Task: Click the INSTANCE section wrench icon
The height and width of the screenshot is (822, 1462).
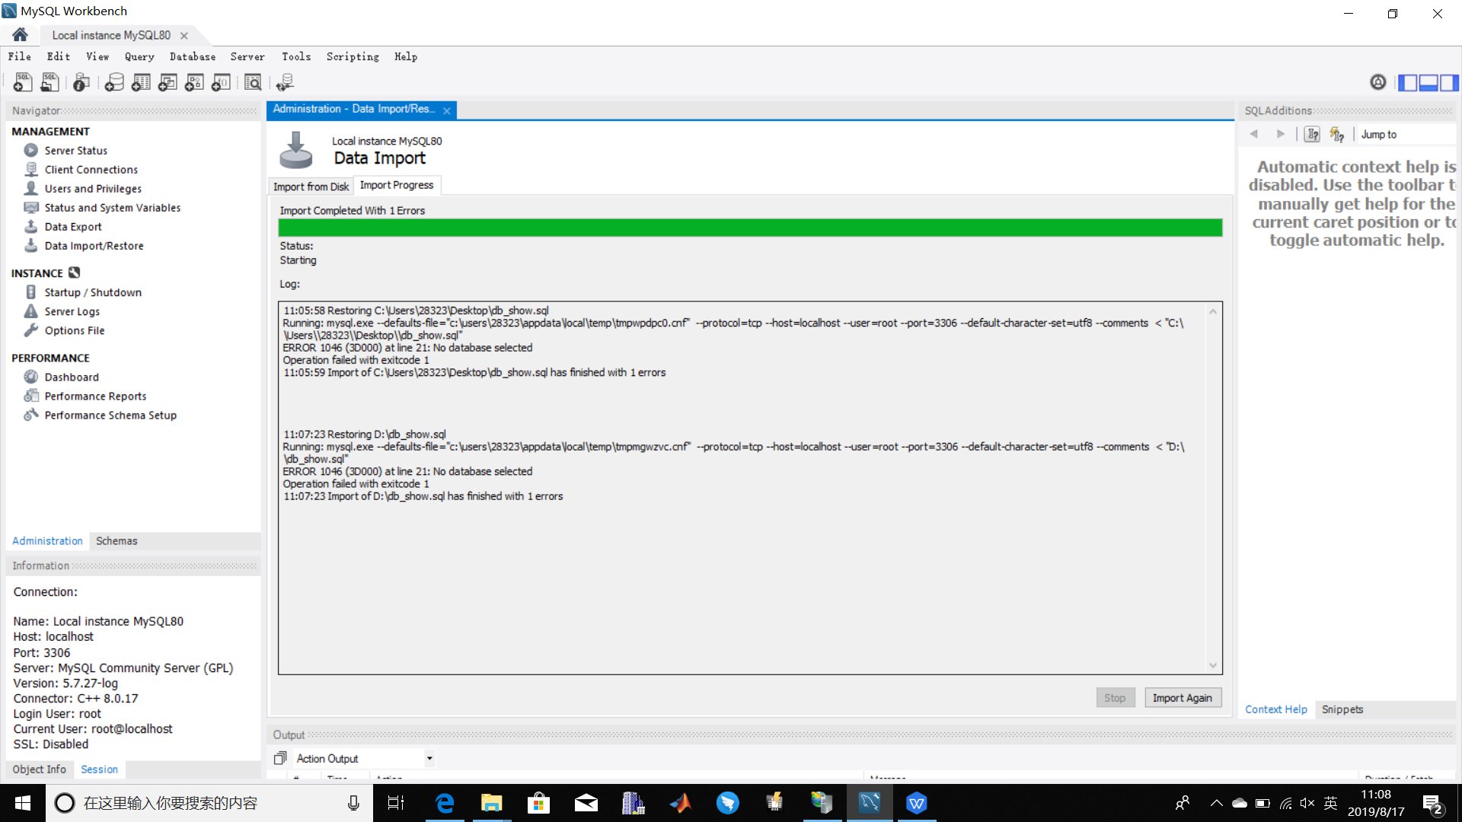Action: click(x=74, y=272)
